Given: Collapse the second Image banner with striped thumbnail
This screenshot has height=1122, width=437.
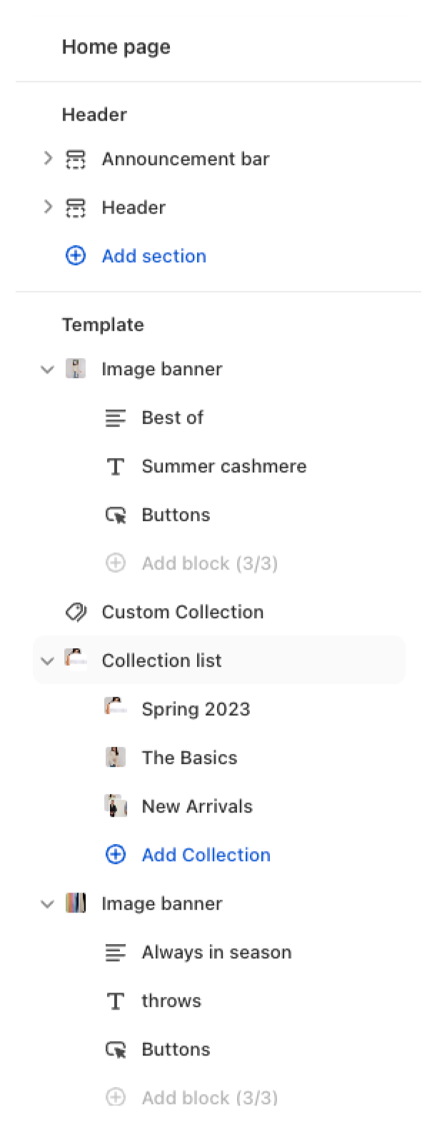Looking at the screenshot, I should tap(47, 904).
